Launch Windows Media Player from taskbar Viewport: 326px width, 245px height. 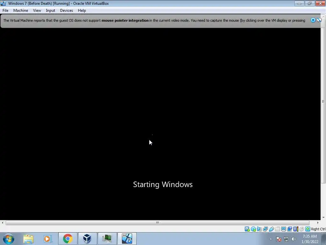pyautogui.click(x=47, y=239)
